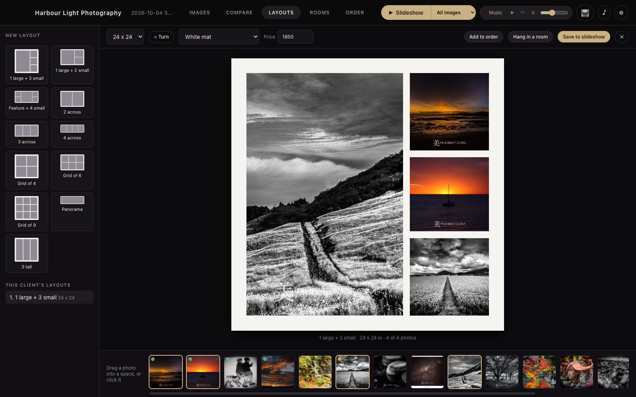Image resolution: width=636 pixels, height=397 pixels.
Task: Choose the 'Grid of 4' layout
Action: [x=27, y=170]
